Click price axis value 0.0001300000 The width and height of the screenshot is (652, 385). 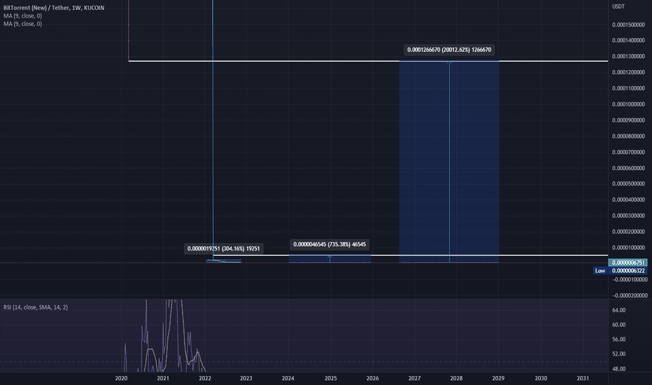628,56
